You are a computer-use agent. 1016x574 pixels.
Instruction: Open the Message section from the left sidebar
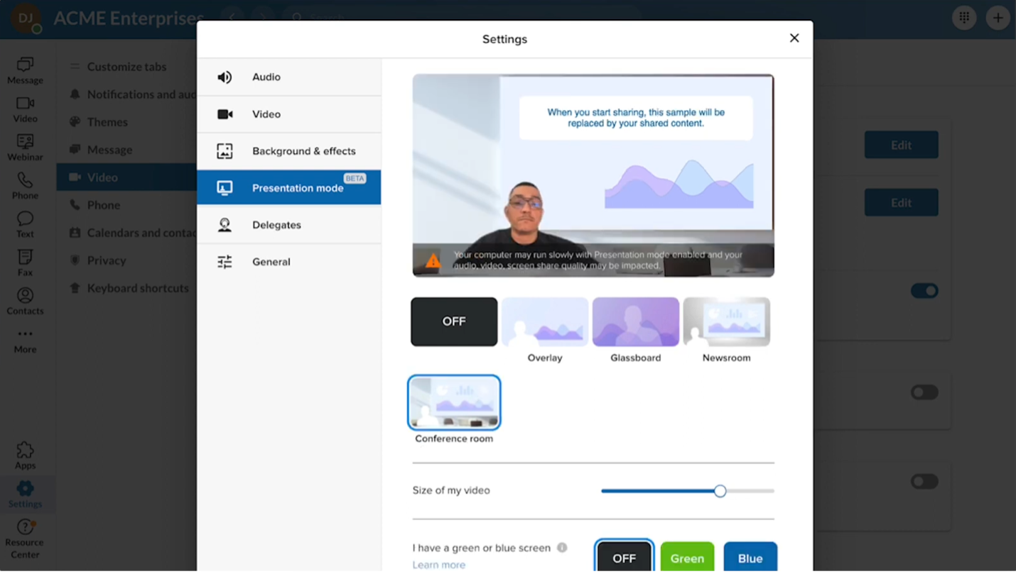(x=25, y=69)
